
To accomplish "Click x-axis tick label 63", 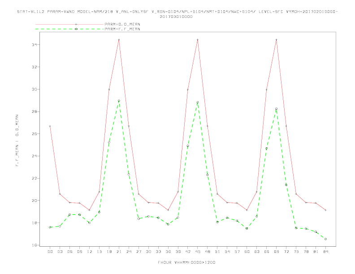I will tap(257, 252).
